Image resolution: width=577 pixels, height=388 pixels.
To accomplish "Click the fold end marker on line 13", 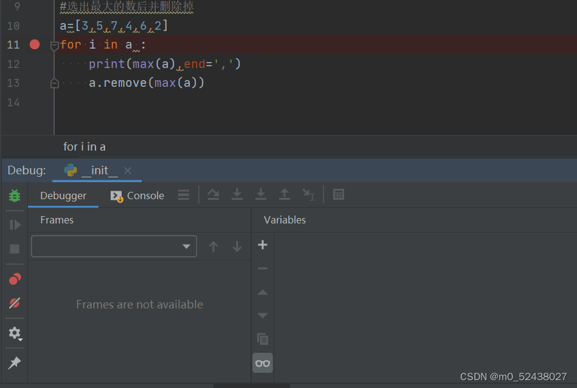I will pos(55,84).
